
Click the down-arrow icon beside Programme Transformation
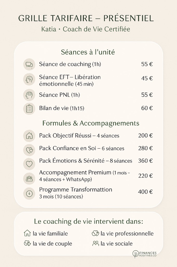coord(29,193)
